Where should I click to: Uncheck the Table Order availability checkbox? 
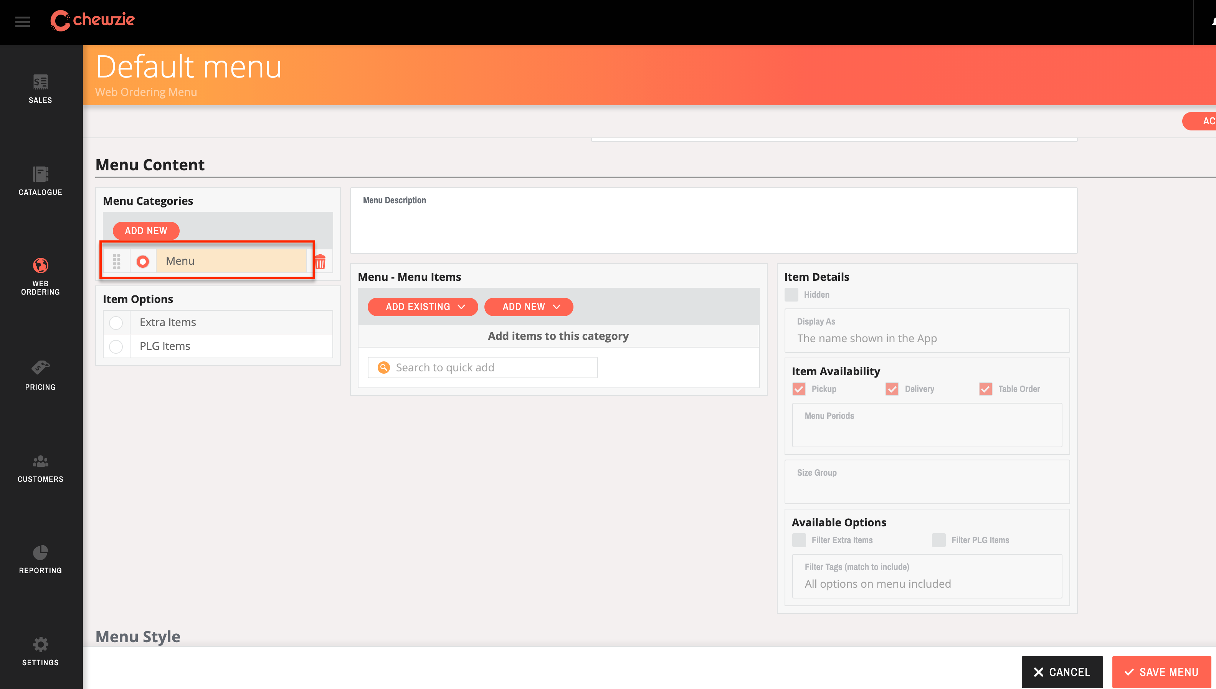pyautogui.click(x=985, y=389)
